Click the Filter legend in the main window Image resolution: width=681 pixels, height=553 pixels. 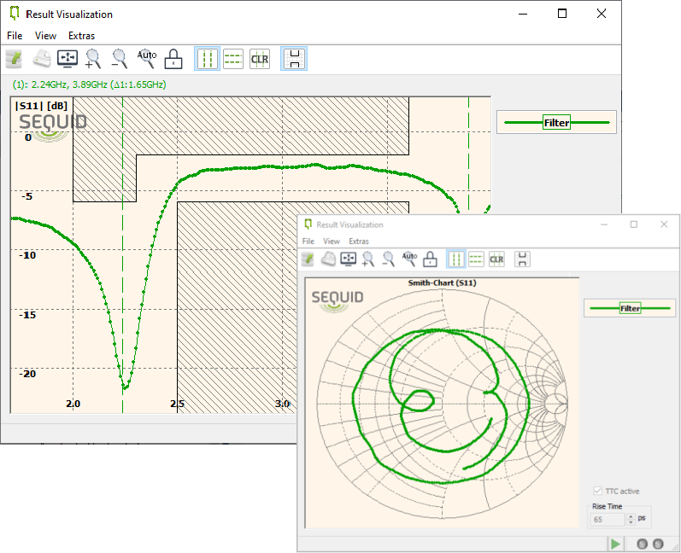556,123
